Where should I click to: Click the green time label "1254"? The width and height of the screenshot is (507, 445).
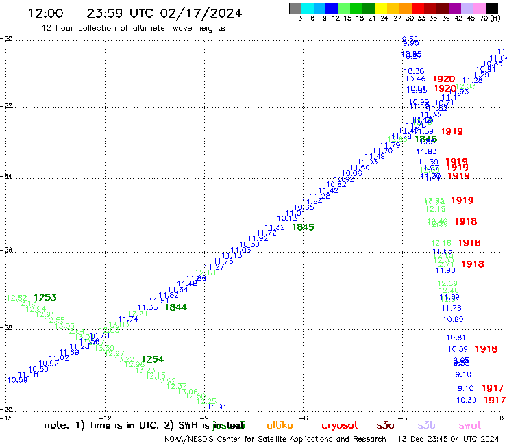click(152, 359)
